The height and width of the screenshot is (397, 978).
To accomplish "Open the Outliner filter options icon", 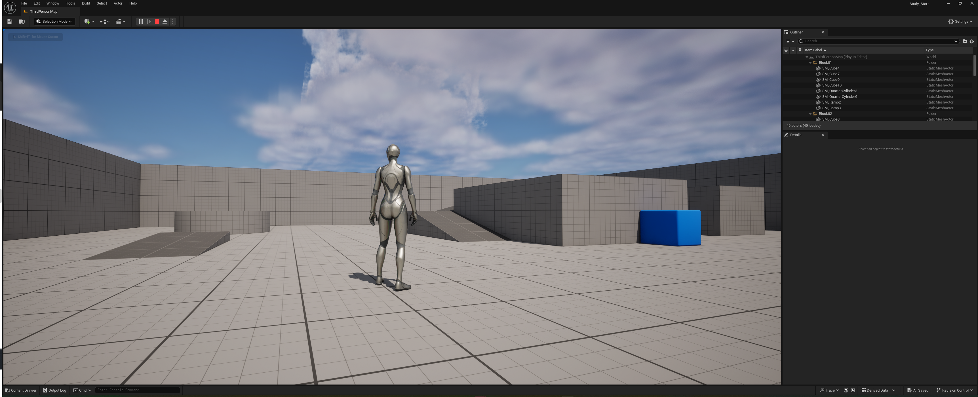I will 790,41.
